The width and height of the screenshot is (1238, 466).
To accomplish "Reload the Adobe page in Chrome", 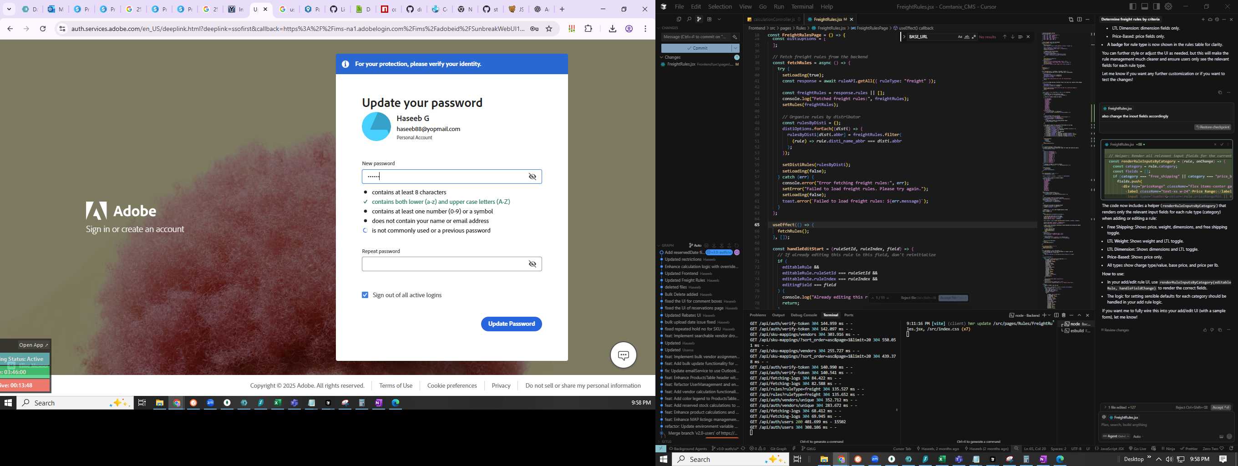I will (x=43, y=29).
